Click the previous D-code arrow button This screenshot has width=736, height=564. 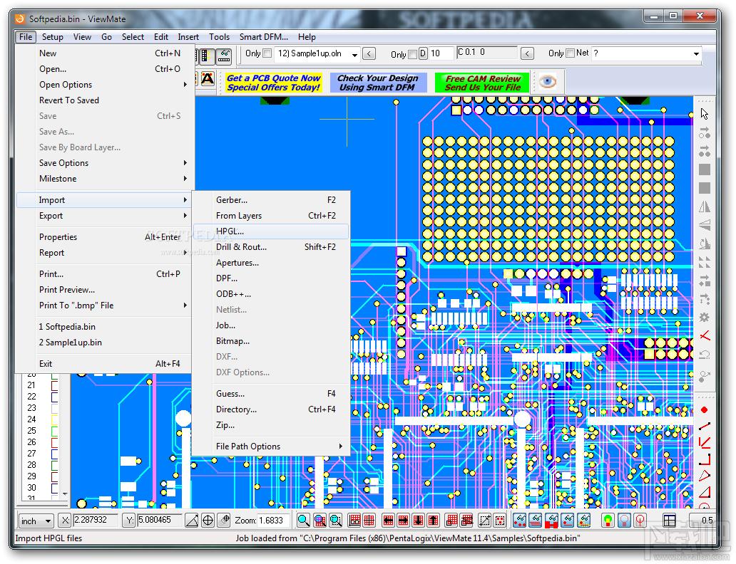(x=527, y=54)
